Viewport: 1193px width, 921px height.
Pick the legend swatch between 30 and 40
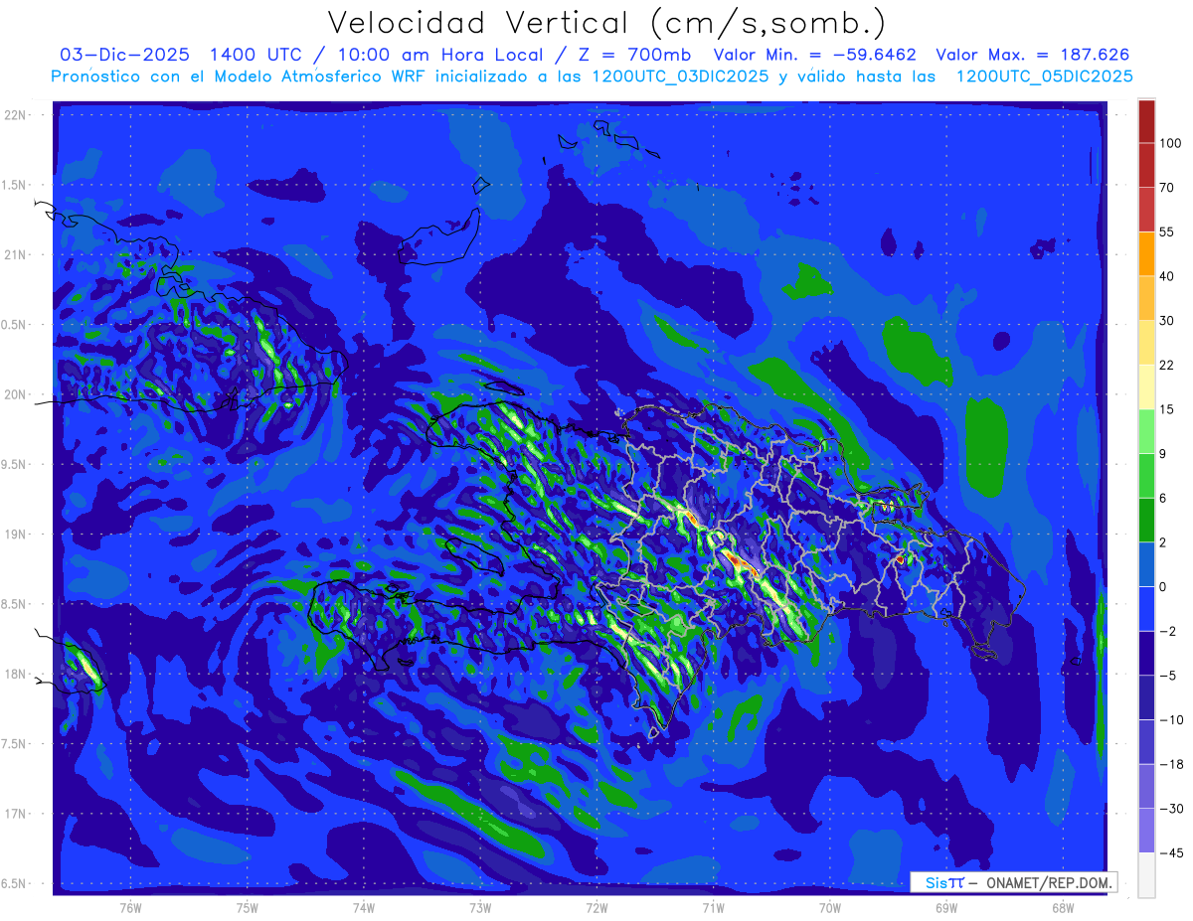point(1146,297)
